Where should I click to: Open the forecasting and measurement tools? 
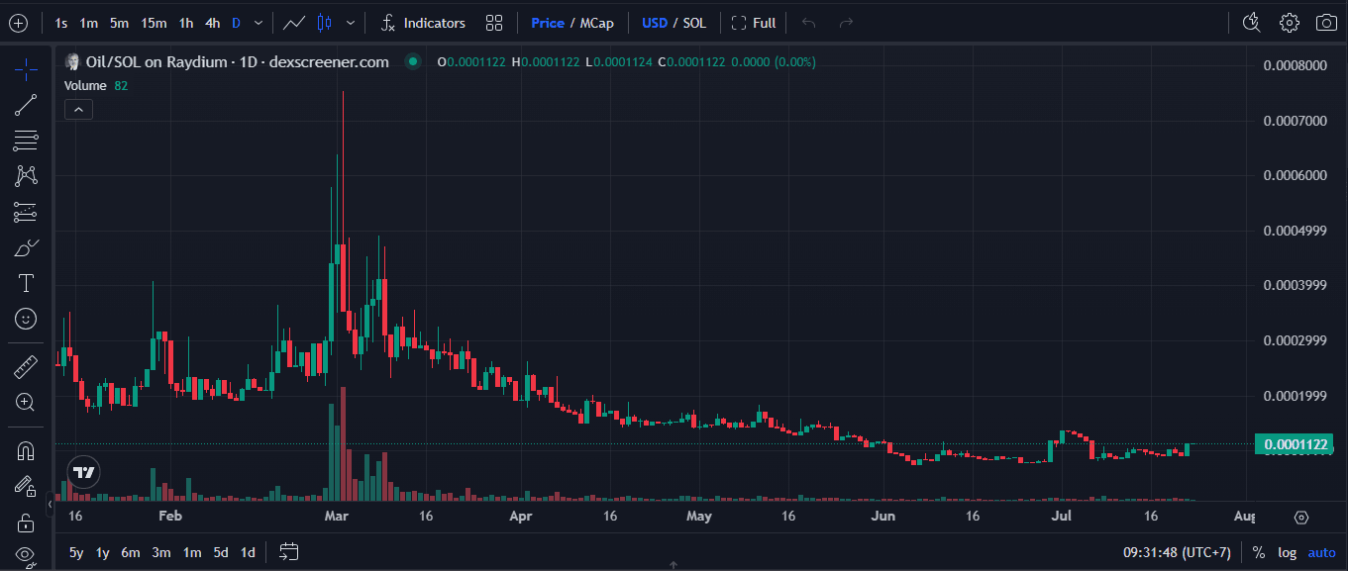click(x=26, y=212)
